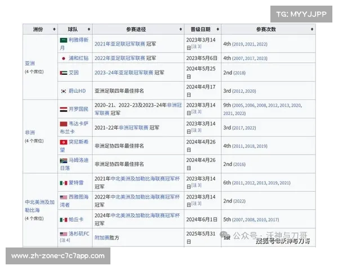Open the 亚洲 continent link
Screen dimensions: 338x270
click(x=30, y=64)
